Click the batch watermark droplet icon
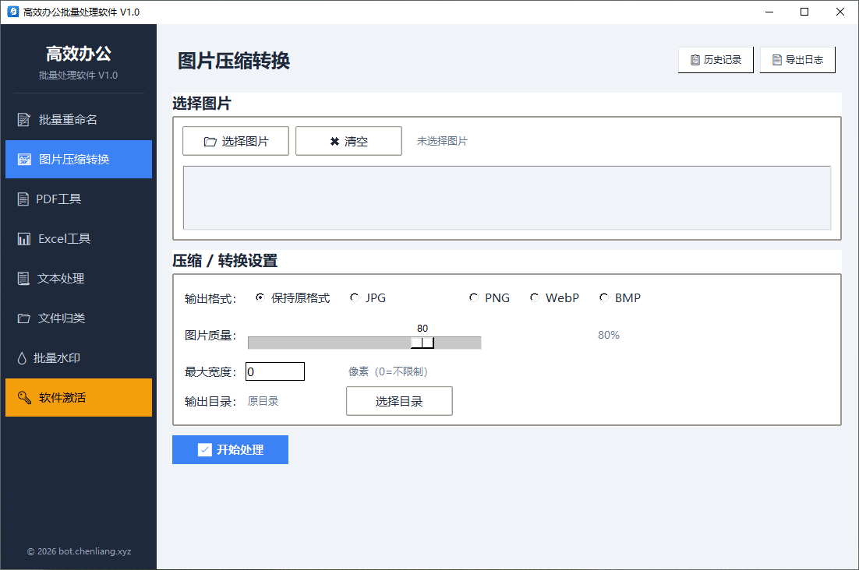 [x=22, y=358]
